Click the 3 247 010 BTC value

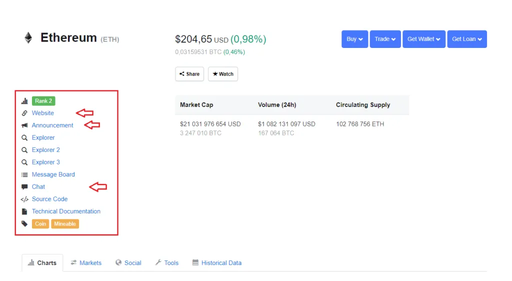(x=200, y=133)
